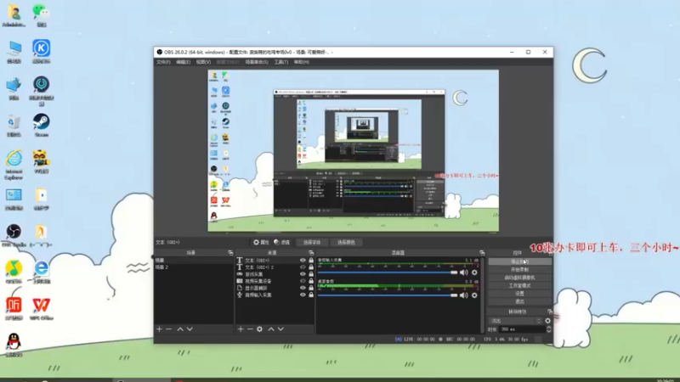Toggle visibility of 视频采集设备 source
680x382 pixels.
[x=303, y=281]
